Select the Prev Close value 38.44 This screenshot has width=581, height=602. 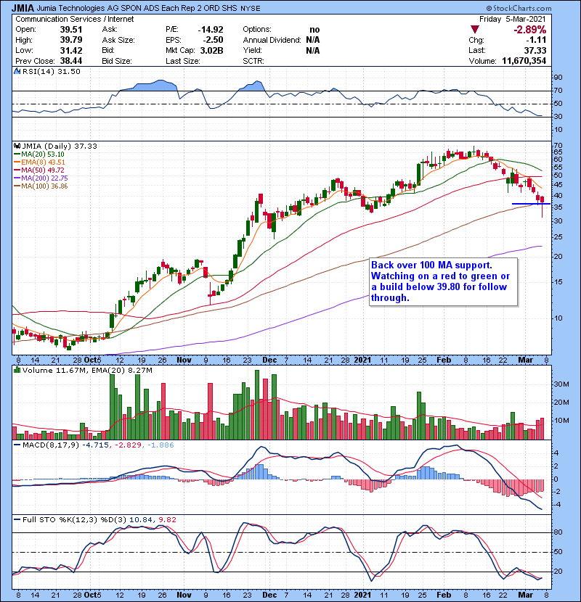click(70, 61)
